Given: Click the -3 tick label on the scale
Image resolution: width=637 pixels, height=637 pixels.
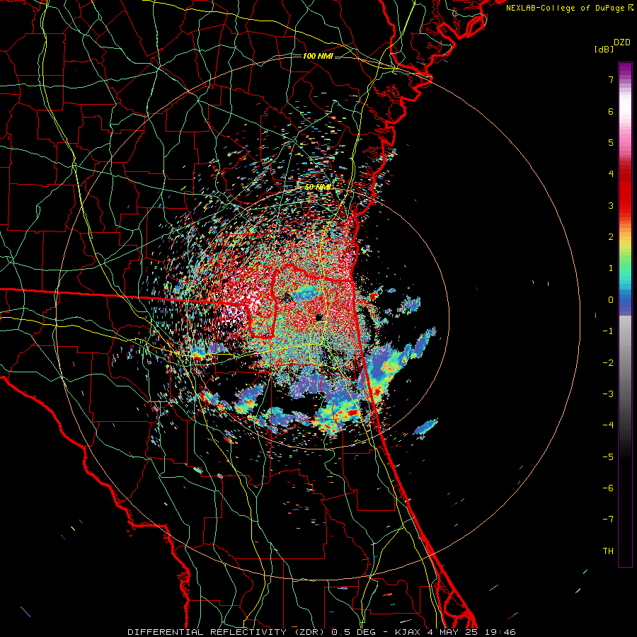Looking at the screenshot, I should (608, 394).
